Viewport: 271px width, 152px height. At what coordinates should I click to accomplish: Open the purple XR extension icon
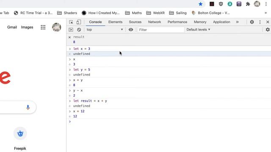pos(239,4)
